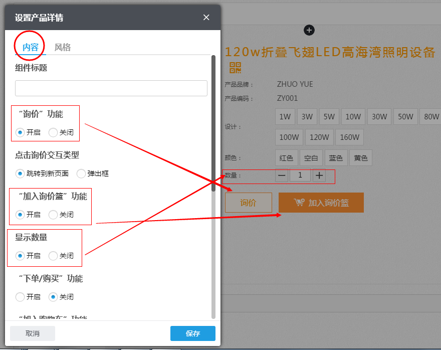
Task: Pick the 红色 color option
Action: coord(286,158)
